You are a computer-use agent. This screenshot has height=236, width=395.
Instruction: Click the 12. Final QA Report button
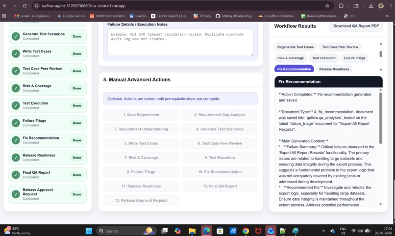(x=220, y=186)
